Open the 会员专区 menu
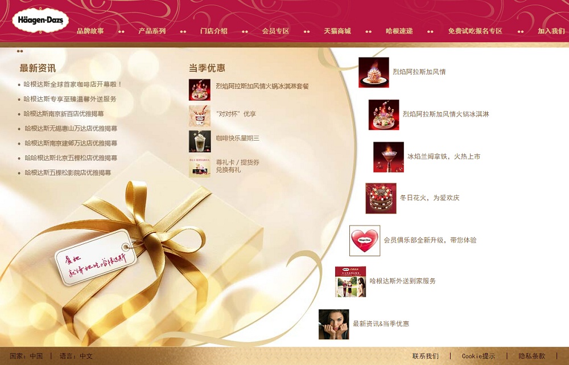 (275, 31)
